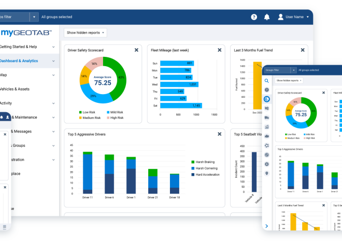This screenshot has height=243, width=342.
Task: Click the myGEOTAB logo
Action: 26,33
